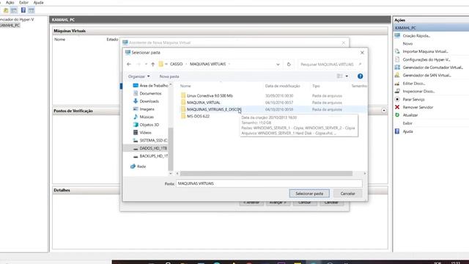
Task: Open Novo submenu in Actions pane
Action: [407, 44]
